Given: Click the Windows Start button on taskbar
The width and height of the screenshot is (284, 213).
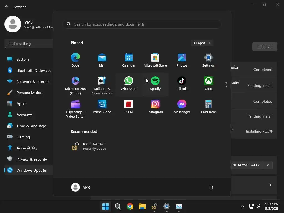Looking at the screenshot, I should coord(105,206).
